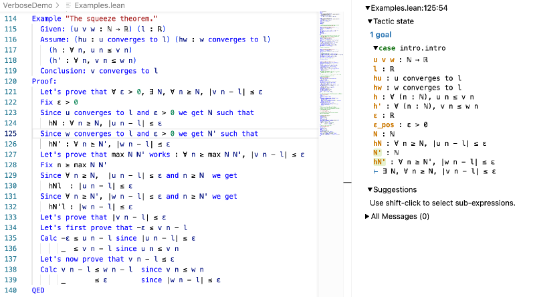Select hypothesis hu in tactic state
The width and height of the screenshot is (533, 297).
(x=377, y=78)
